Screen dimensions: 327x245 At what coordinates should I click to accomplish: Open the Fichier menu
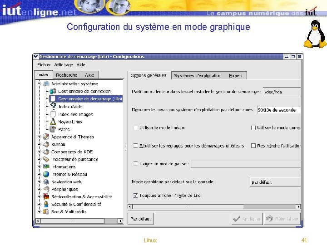[x=44, y=65]
